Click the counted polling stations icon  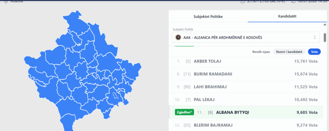pyautogui.click(x=242, y=1)
